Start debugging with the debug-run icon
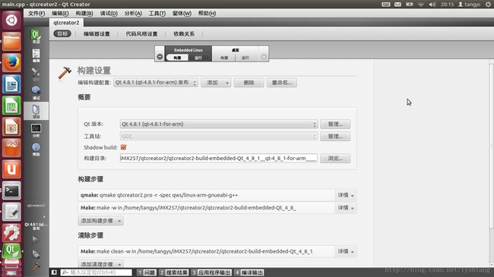The image size is (494, 277). coord(36,253)
